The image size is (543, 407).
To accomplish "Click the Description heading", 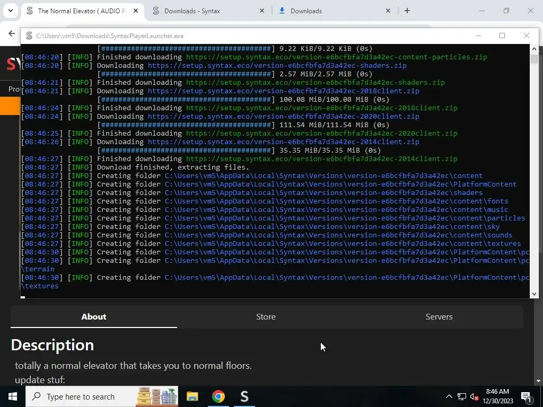I will [52, 345].
